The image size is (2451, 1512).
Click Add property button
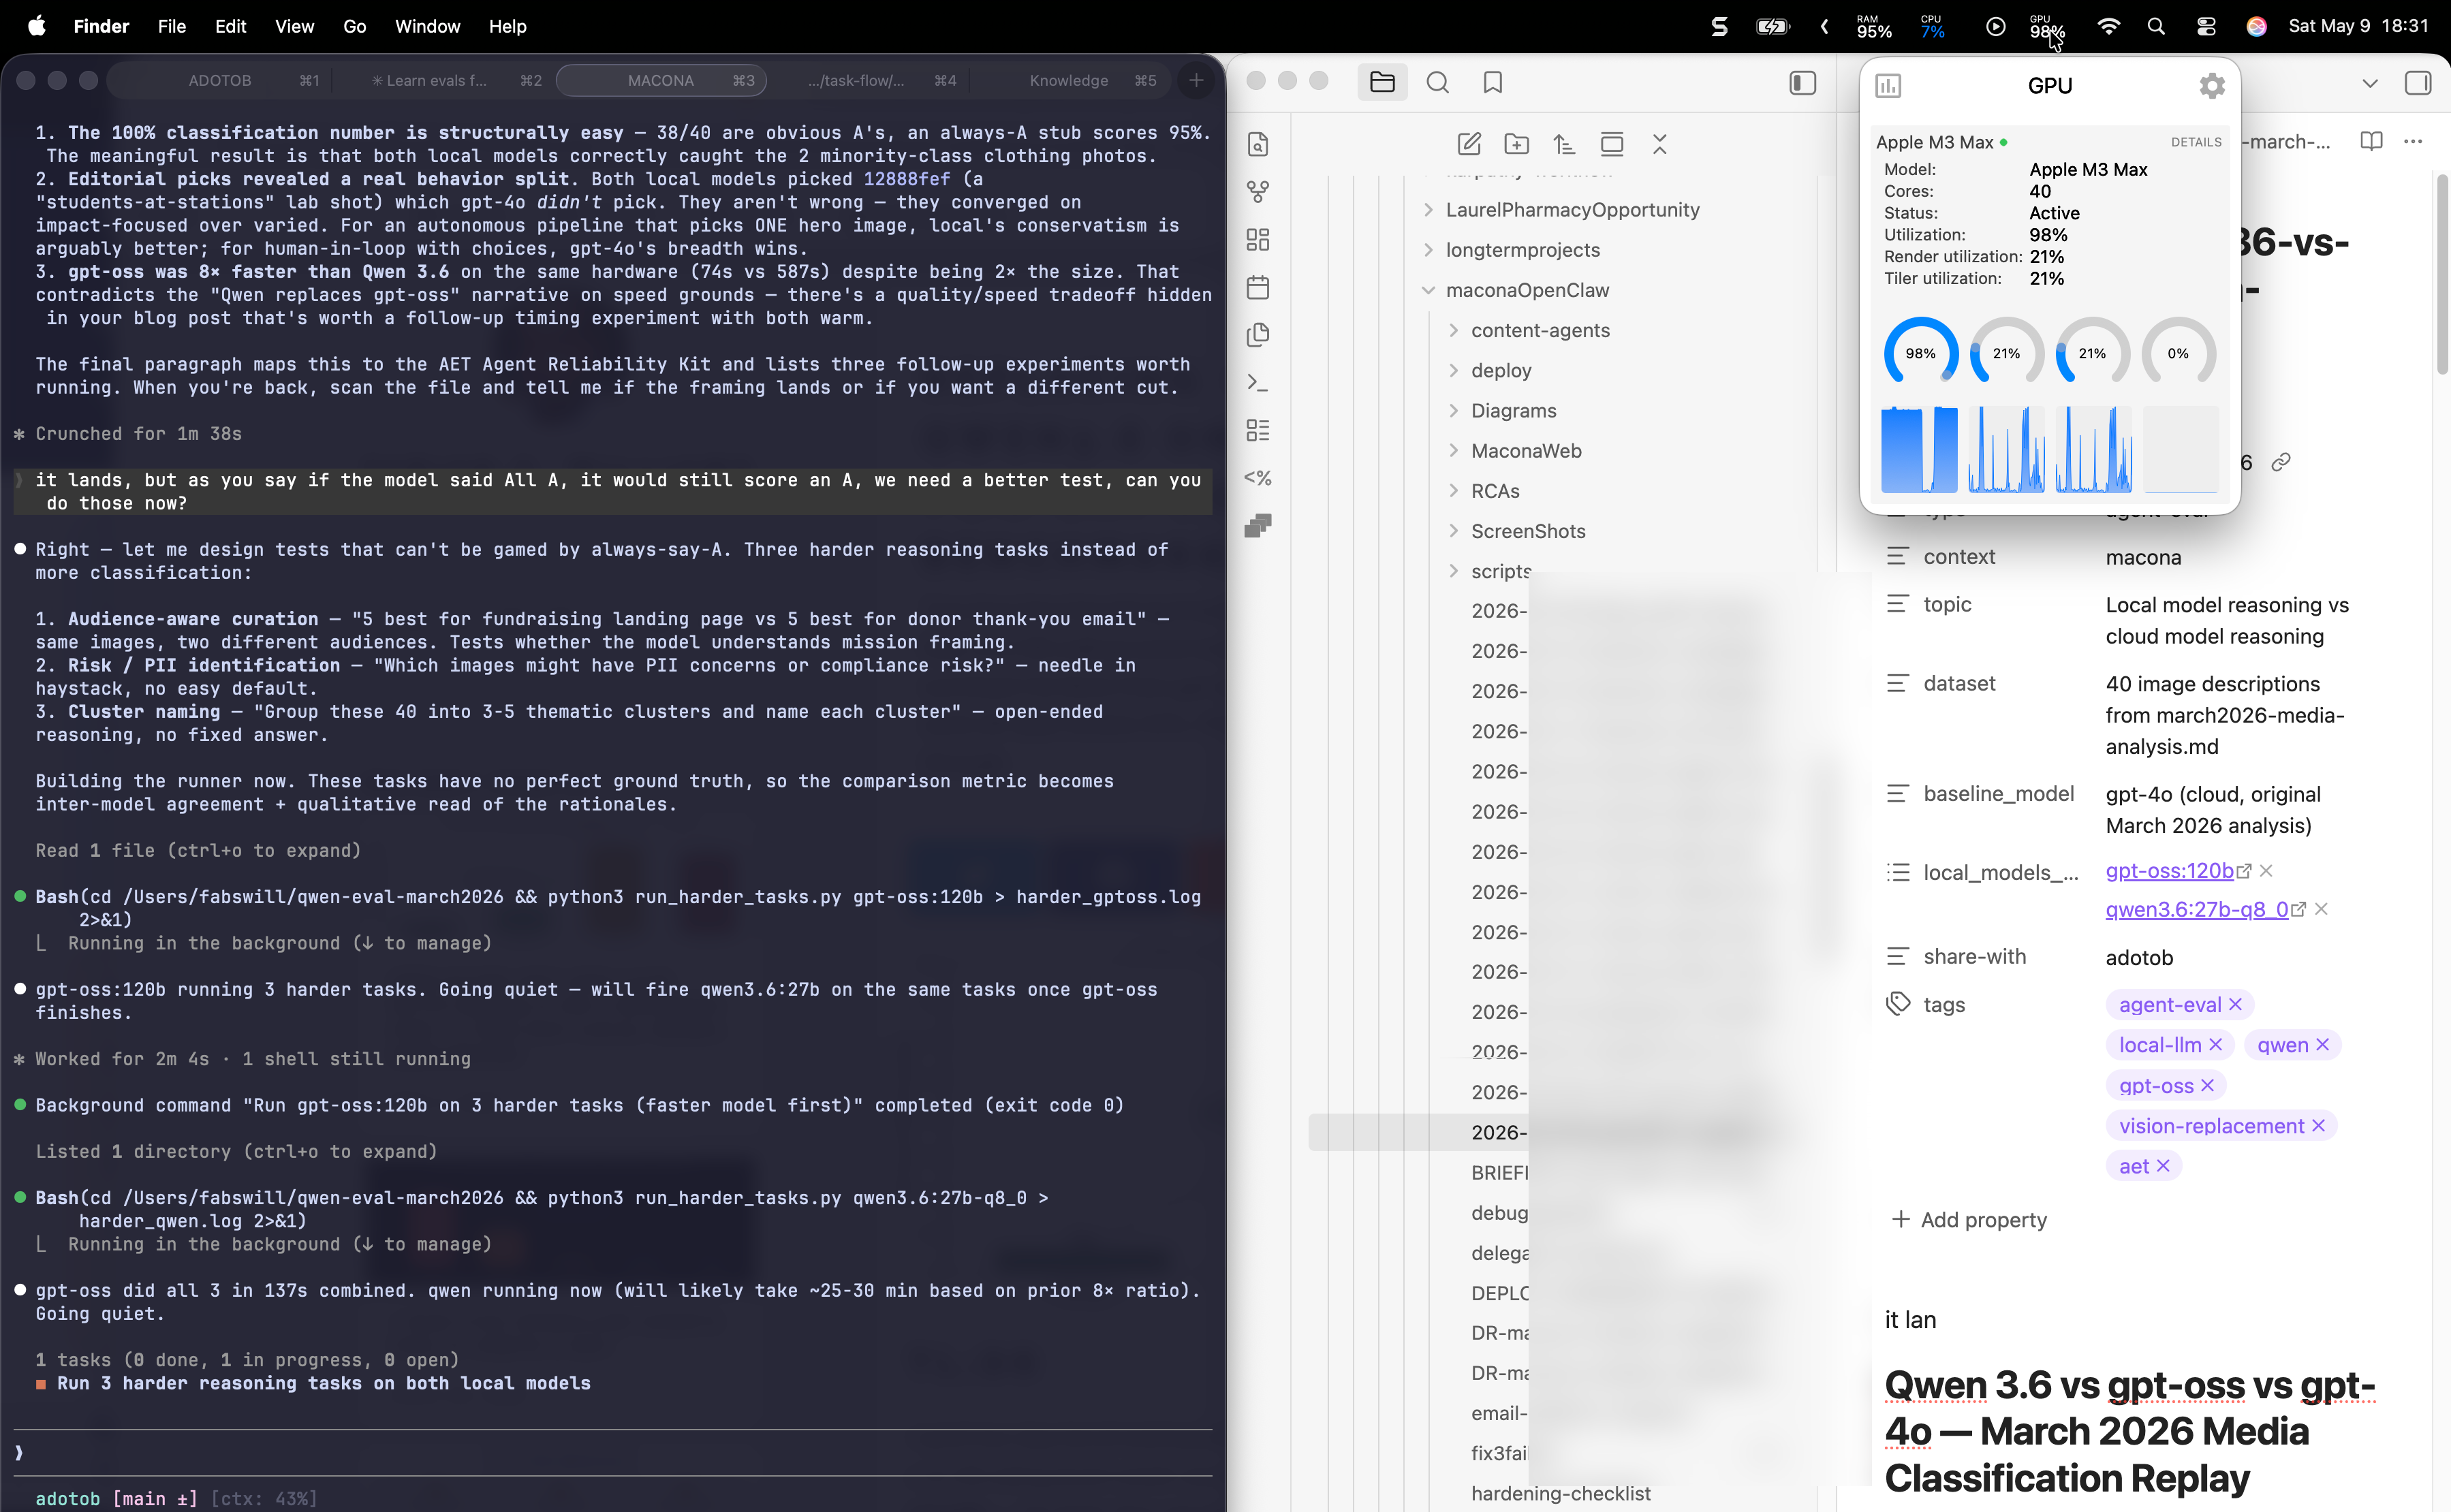1969,1219
